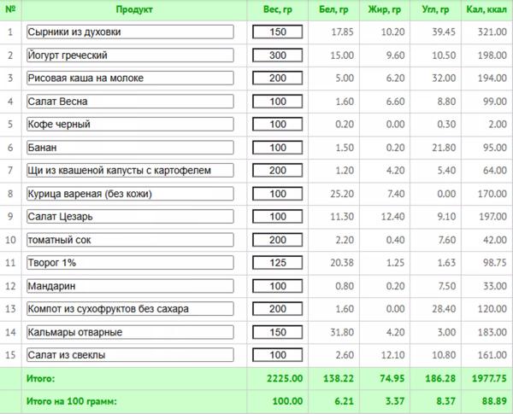This screenshot has height=414, width=513.
Task: Click the weight field for Сырники из духовки
Action: click(278, 32)
